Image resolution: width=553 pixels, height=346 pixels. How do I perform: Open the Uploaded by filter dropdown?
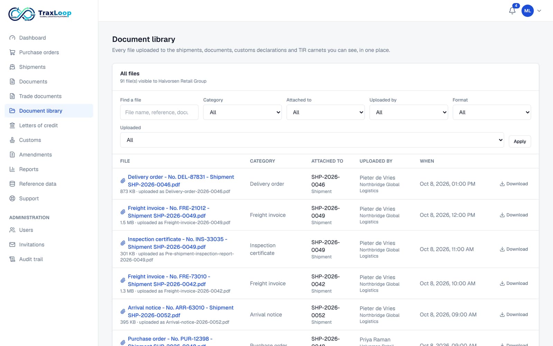[x=409, y=112]
